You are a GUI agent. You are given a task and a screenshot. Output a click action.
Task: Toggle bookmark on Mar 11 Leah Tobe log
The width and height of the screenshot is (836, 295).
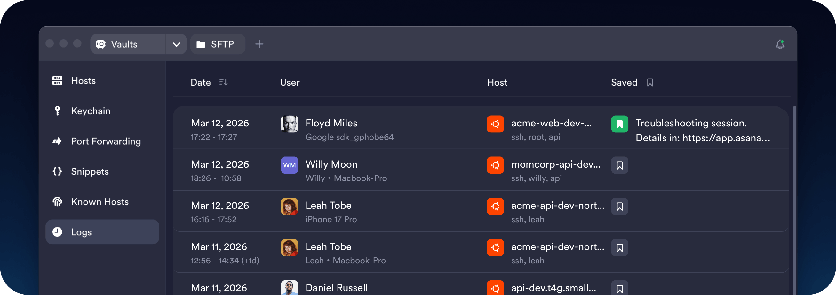click(x=619, y=247)
